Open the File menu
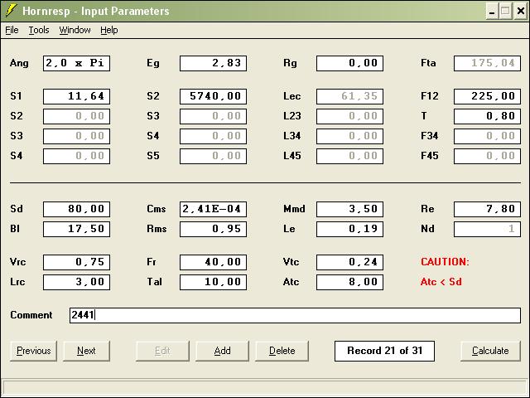 12,30
